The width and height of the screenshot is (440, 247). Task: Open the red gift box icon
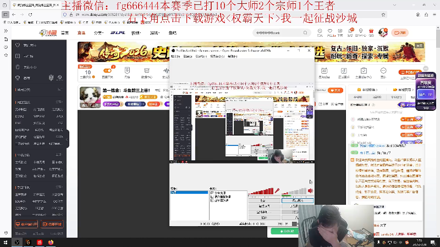pyautogui.click(x=371, y=31)
